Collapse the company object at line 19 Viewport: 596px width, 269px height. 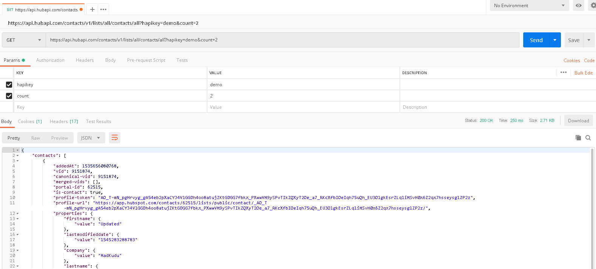(x=17, y=250)
